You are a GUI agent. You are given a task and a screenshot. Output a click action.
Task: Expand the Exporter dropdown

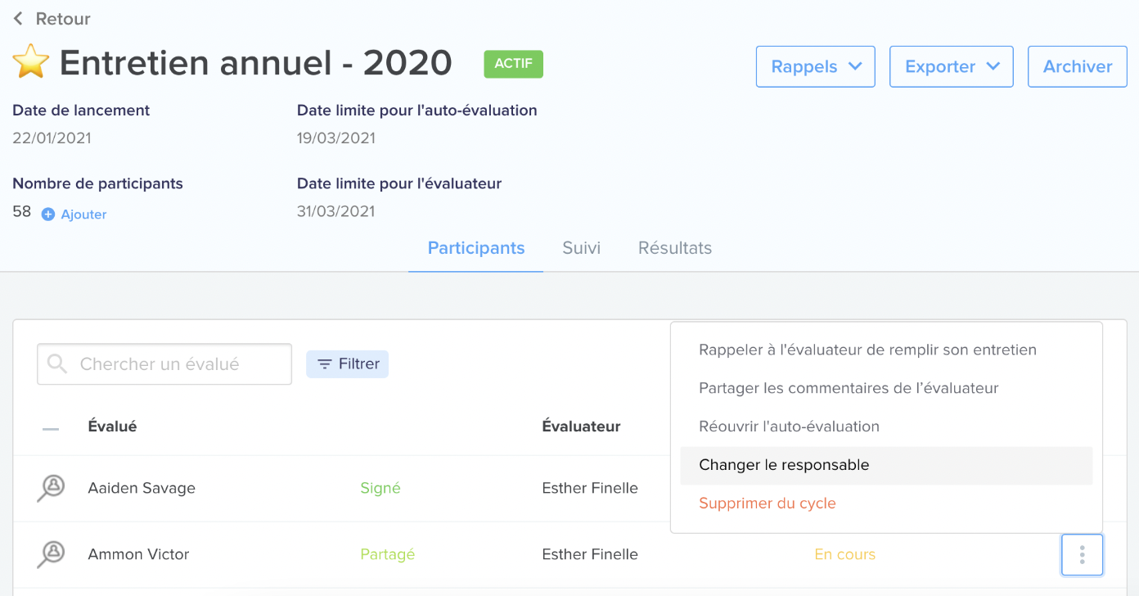point(952,66)
